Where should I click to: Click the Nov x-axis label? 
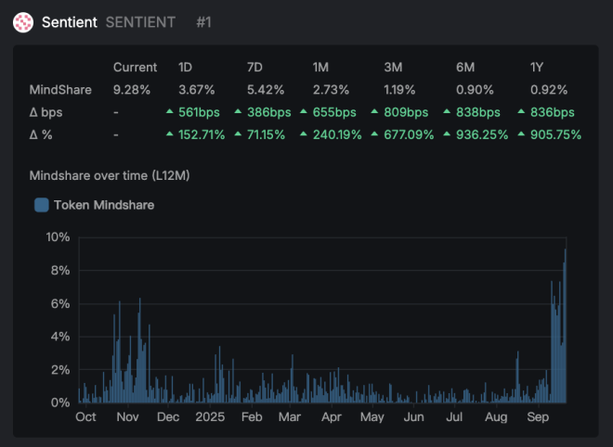[x=127, y=417]
